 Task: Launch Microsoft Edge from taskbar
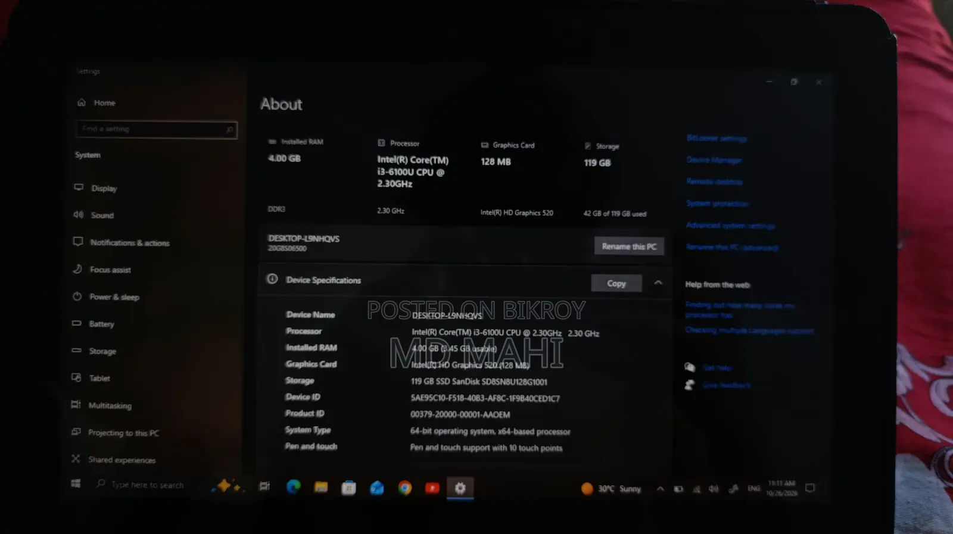[x=293, y=487]
